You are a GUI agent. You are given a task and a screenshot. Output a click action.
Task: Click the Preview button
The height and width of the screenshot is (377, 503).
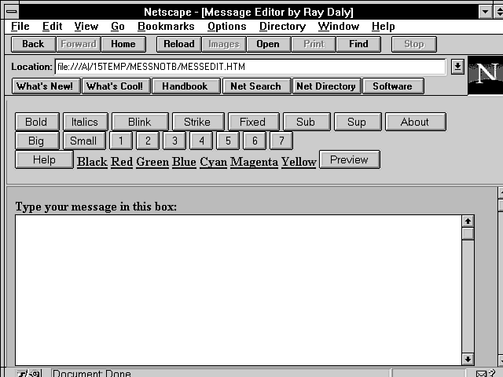349,159
